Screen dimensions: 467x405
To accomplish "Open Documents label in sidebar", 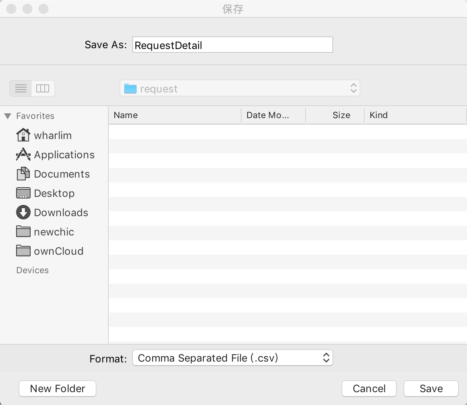I will point(62,174).
